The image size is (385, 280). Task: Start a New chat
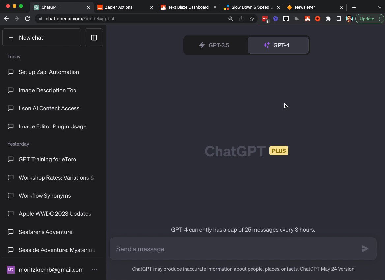point(42,37)
